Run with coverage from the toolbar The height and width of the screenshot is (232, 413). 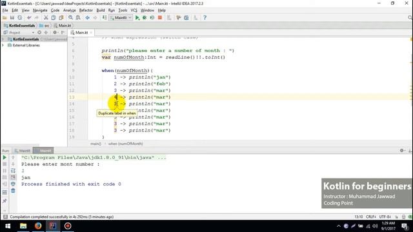pyautogui.click(x=152, y=17)
